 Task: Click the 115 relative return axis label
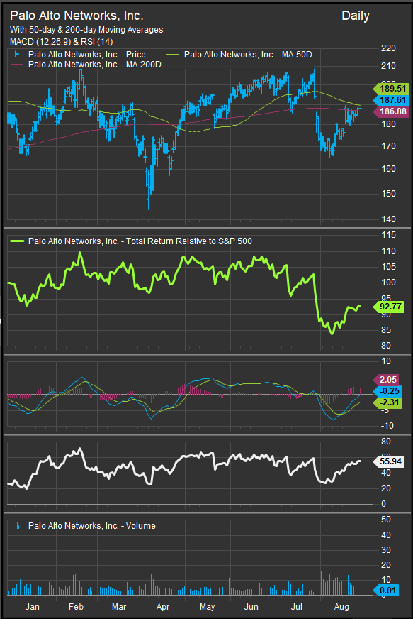388,235
